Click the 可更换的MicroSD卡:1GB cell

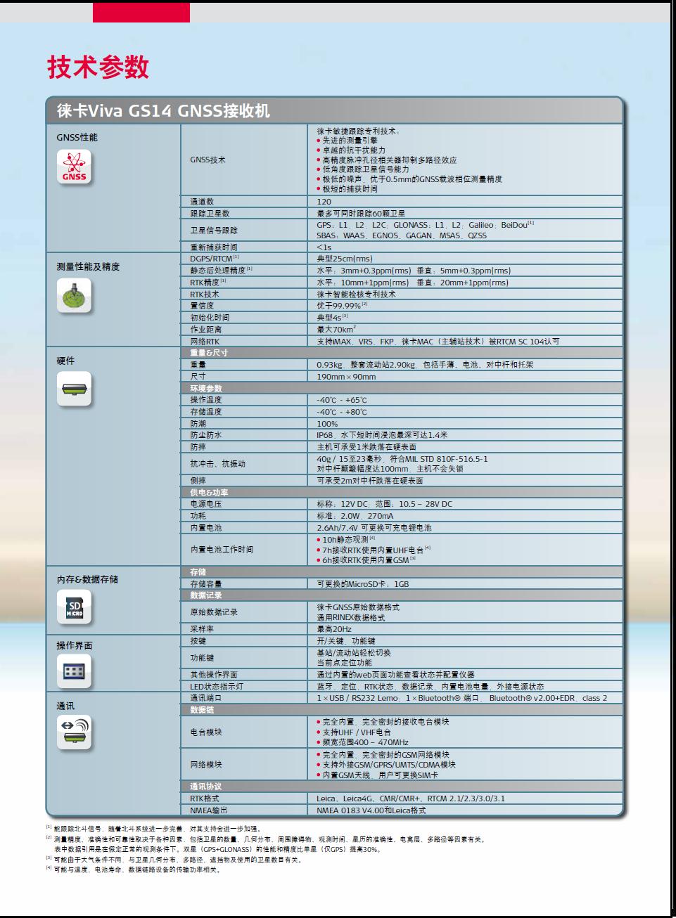click(465, 584)
